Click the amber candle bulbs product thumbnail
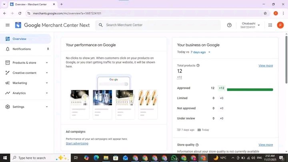Image resolution: width=288 pixels, height=162 pixels. pyautogui.click(x=148, y=98)
